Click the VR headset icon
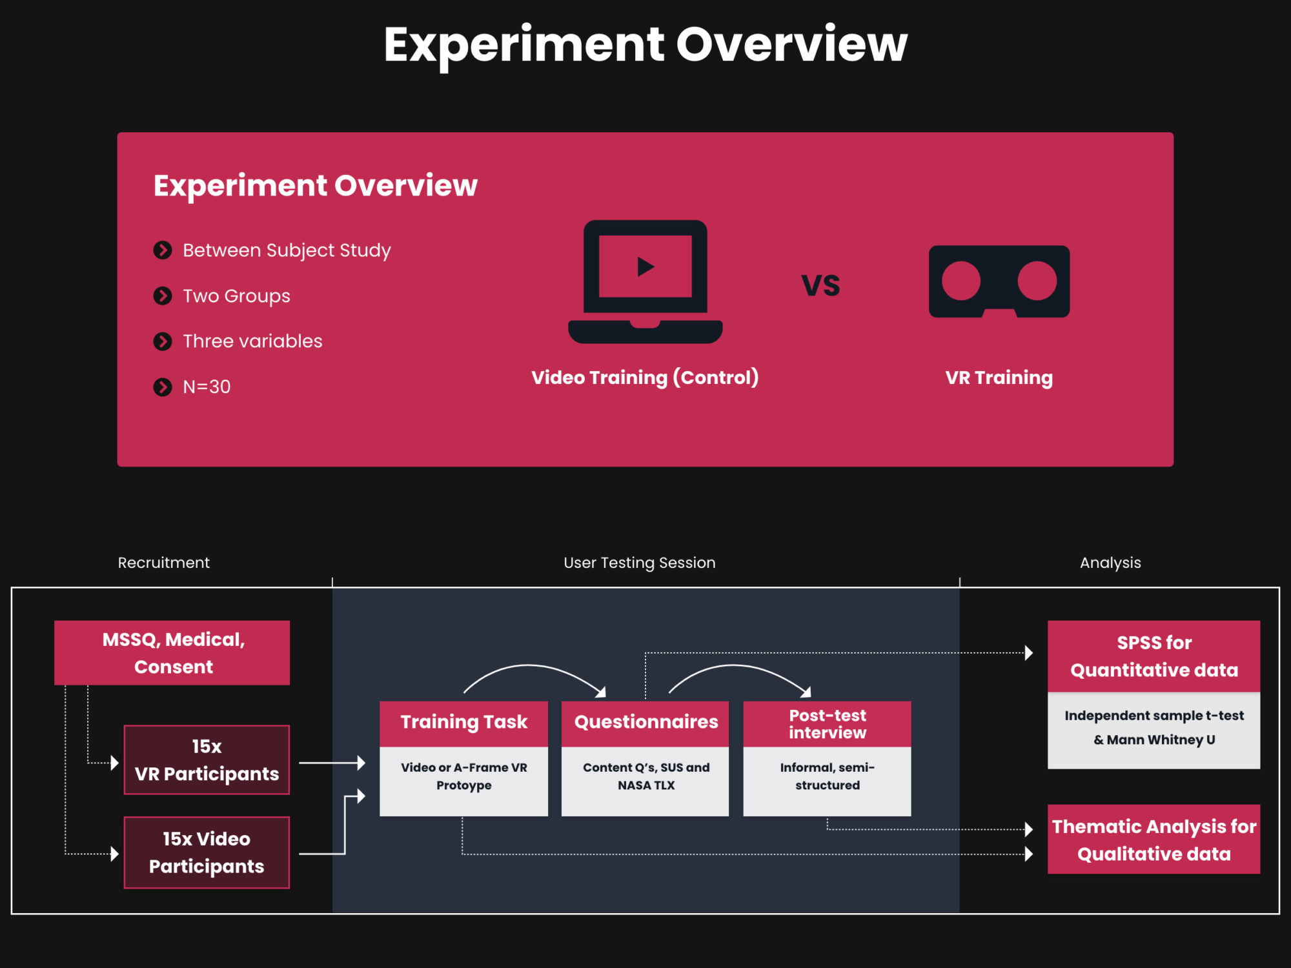The image size is (1291, 968). (999, 281)
